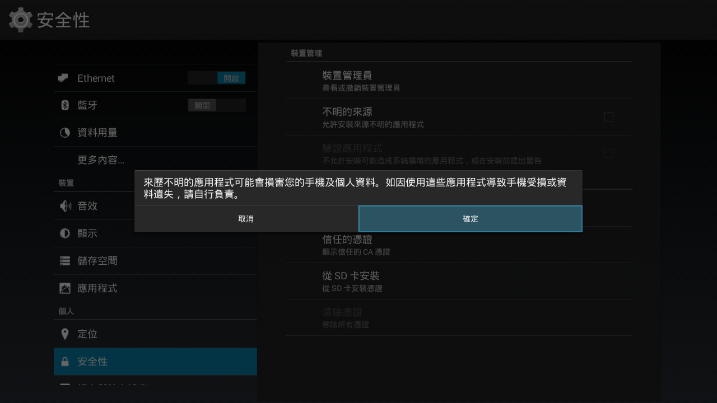Open 更多內容... in the sidebar
The image size is (717, 403).
click(x=155, y=160)
